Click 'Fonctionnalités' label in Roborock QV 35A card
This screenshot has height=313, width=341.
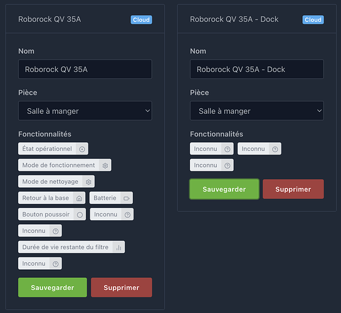point(45,134)
